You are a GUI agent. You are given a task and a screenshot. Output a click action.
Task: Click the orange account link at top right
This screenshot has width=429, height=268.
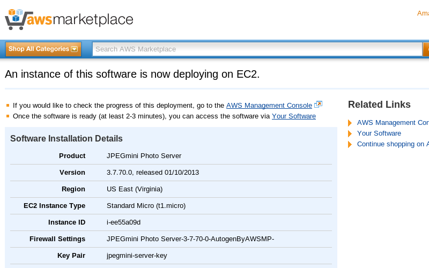pos(423,13)
